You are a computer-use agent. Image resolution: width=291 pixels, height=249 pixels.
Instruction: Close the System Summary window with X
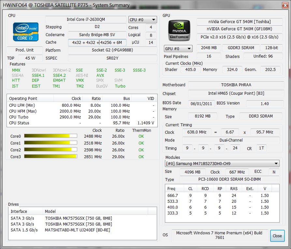click(285, 5)
